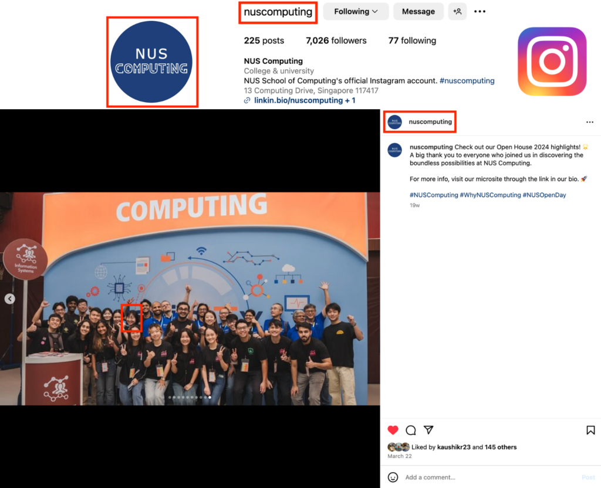Click the #WhyNUSComputing hashtag
The height and width of the screenshot is (488, 601).
pyautogui.click(x=490, y=195)
